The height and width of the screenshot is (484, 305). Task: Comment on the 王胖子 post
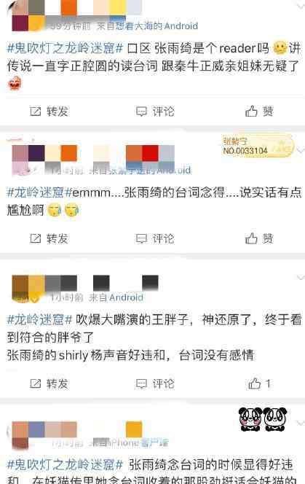point(155,383)
